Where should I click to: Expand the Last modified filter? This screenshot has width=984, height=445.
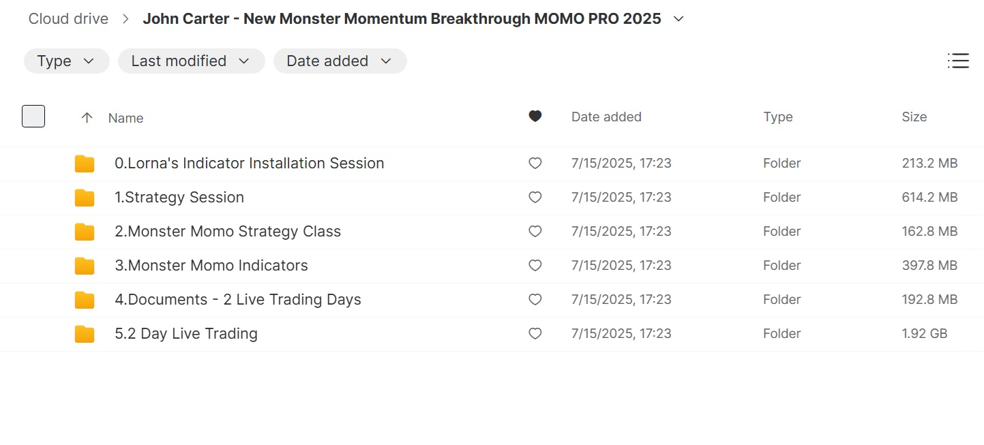(191, 61)
